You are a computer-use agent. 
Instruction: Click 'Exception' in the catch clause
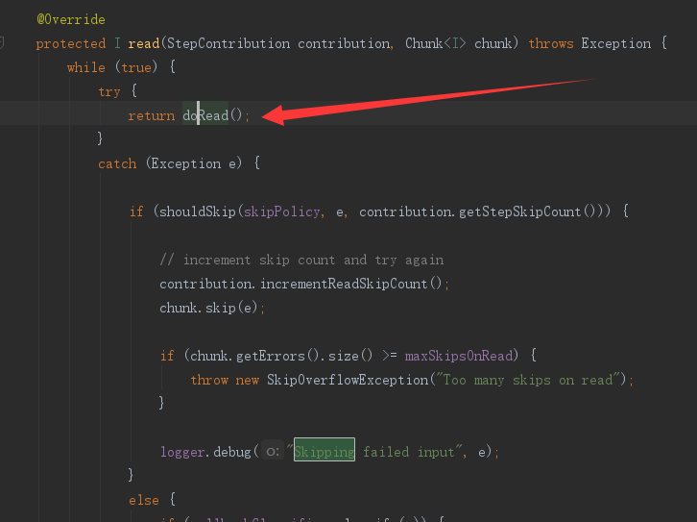click(x=186, y=163)
